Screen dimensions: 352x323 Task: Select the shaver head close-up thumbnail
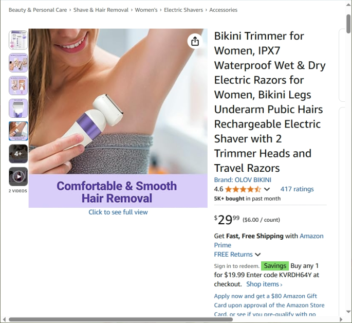(18, 108)
